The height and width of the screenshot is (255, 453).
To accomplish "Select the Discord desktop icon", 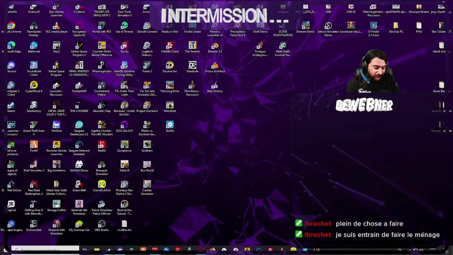I will point(11,67).
